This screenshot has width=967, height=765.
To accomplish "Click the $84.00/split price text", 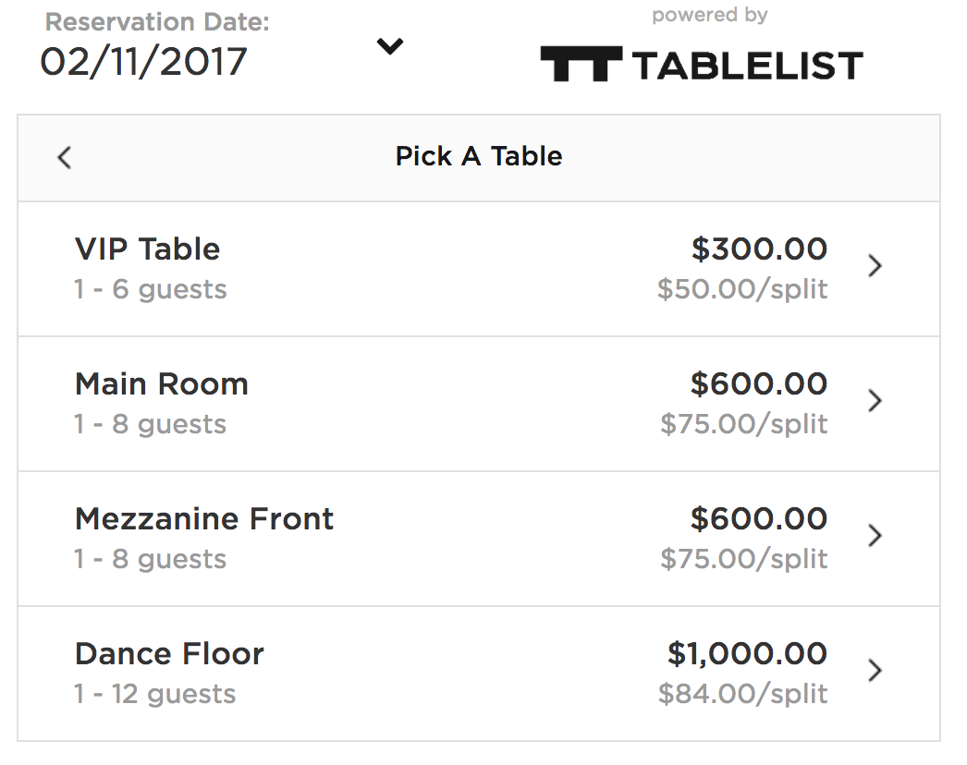I will point(742,695).
